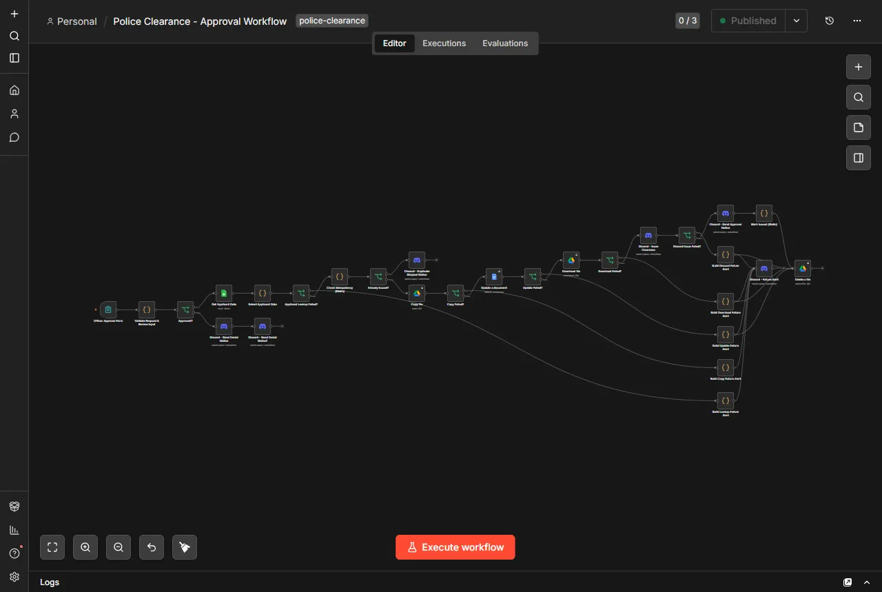Zoom in on the canvas

tap(85, 547)
